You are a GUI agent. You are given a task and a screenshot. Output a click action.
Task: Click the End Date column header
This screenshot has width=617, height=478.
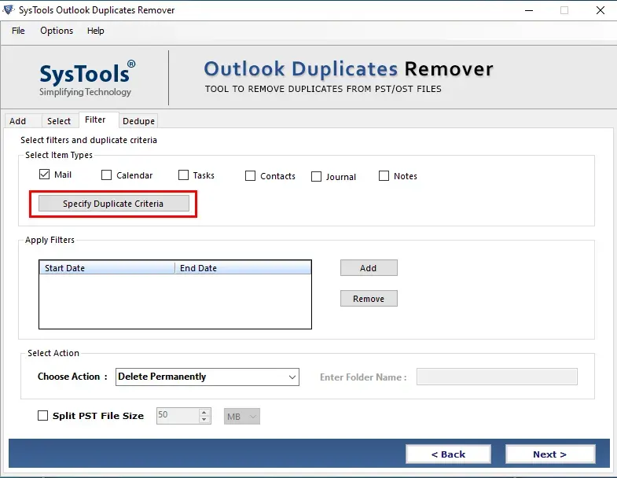243,268
